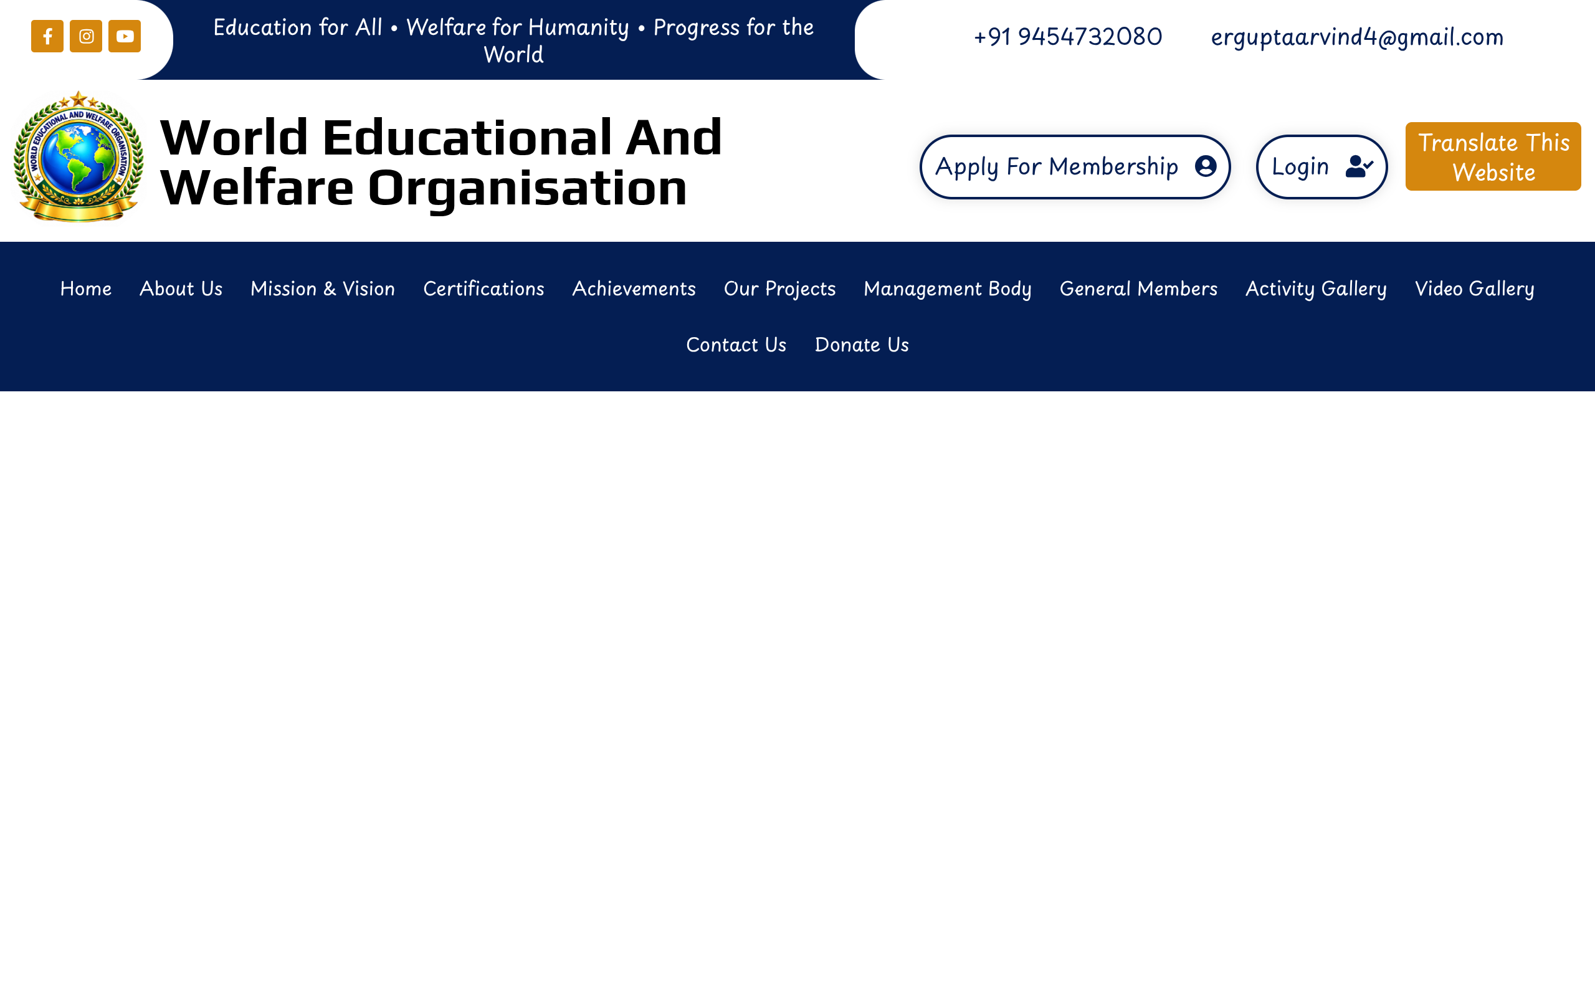Select the Certifications menu item
Viewport: 1595px width, 997px height.
pyautogui.click(x=483, y=289)
